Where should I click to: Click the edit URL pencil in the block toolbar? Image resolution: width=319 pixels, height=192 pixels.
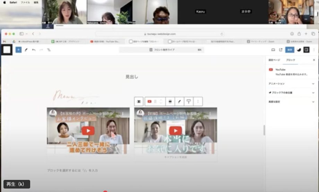tap(179, 101)
